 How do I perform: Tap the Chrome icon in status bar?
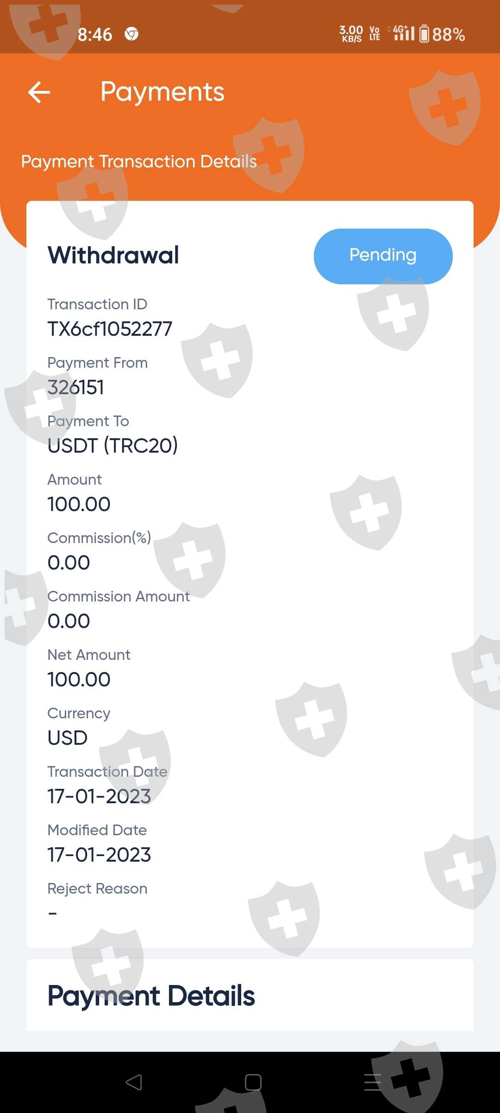point(131,34)
